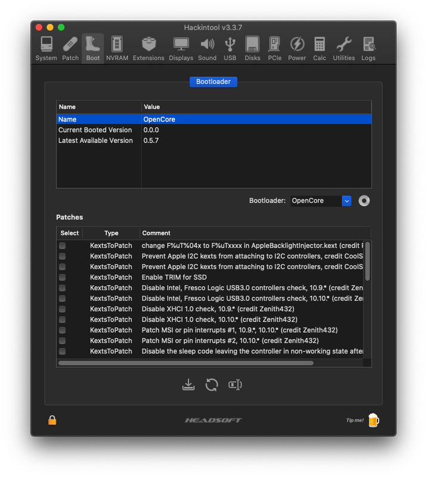Open the Utilities section

[344, 49]
